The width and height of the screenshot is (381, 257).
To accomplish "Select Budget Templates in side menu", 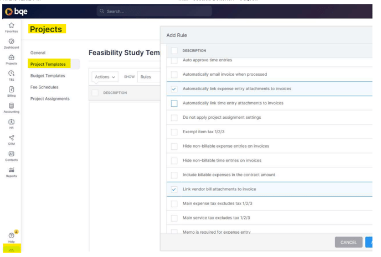I will click(x=48, y=76).
